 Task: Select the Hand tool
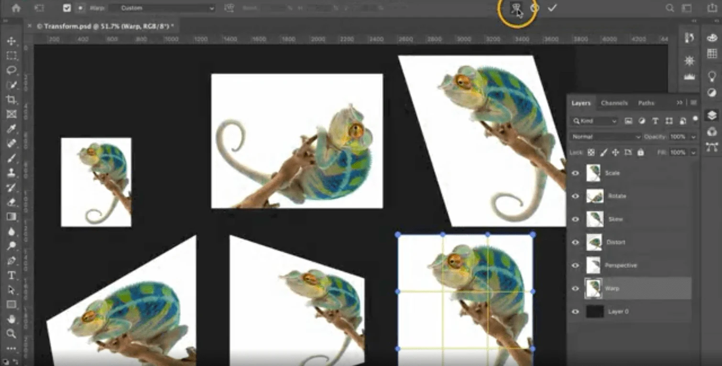click(x=11, y=319)
